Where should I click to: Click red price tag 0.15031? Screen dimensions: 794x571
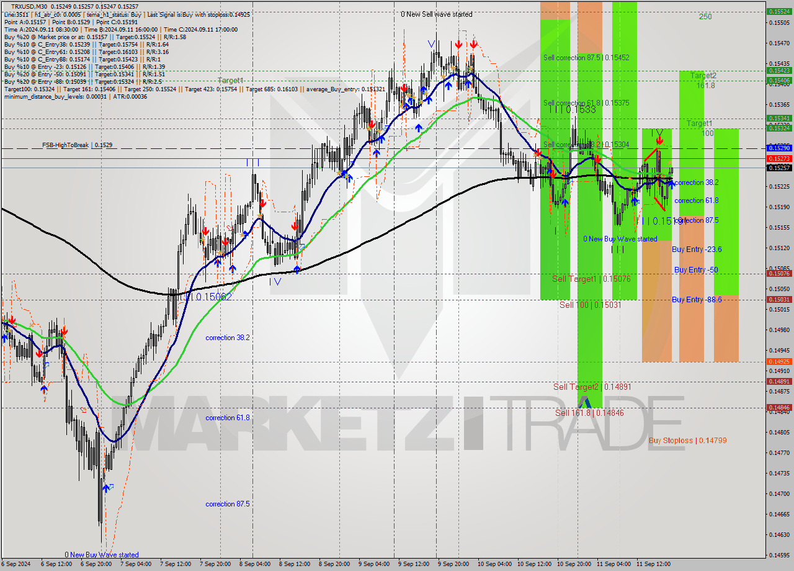tap(779, 299)
